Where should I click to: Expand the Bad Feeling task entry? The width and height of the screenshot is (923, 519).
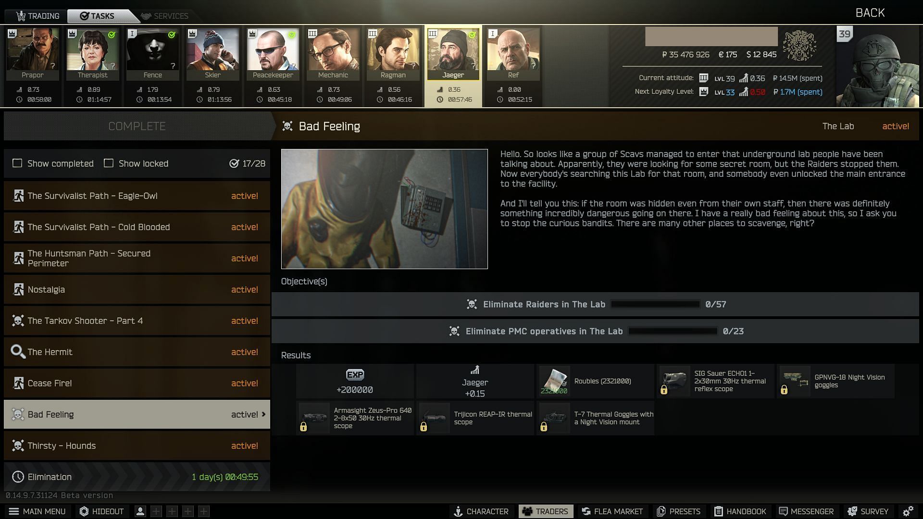pos(264,414)
